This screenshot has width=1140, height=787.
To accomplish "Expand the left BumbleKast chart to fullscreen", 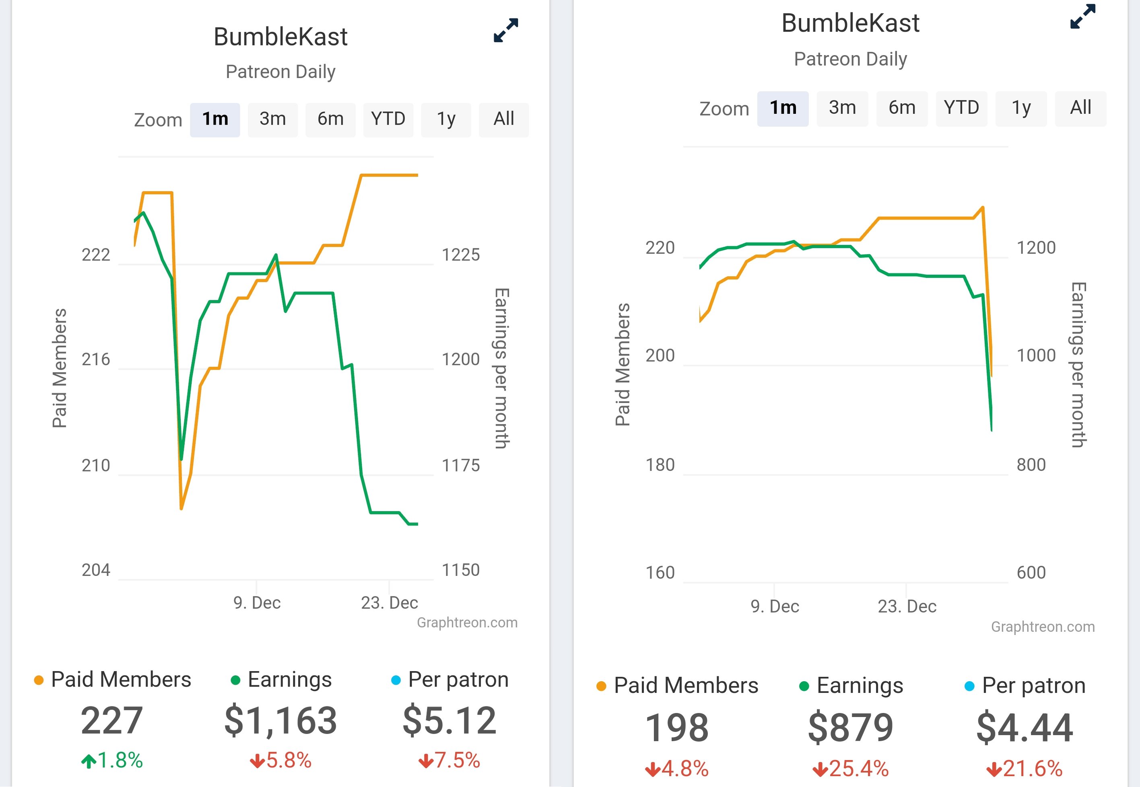I will pos(506,31).
